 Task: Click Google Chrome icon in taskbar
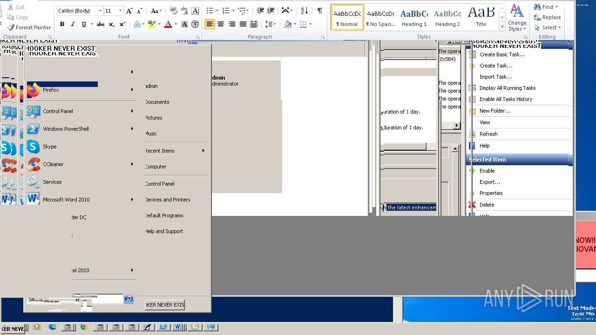[84, 327]
